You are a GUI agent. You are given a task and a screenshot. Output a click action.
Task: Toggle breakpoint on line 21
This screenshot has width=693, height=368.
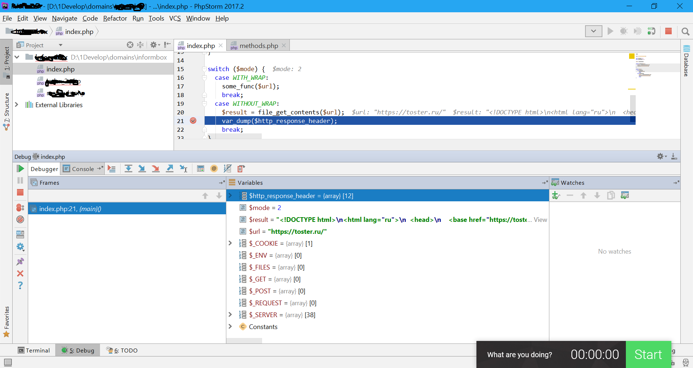tap(193, 121)
